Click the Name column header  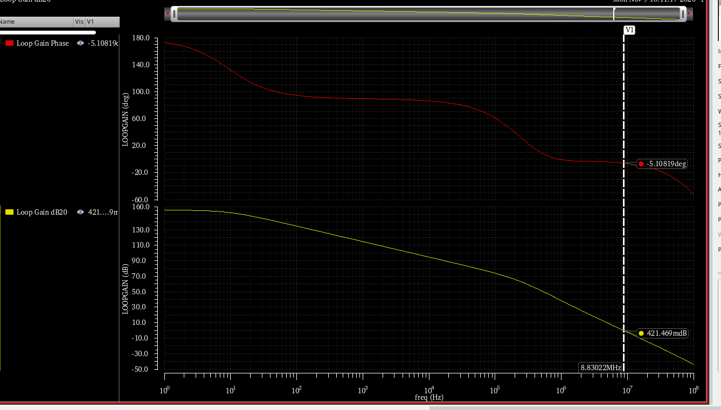tap(35, 22)
